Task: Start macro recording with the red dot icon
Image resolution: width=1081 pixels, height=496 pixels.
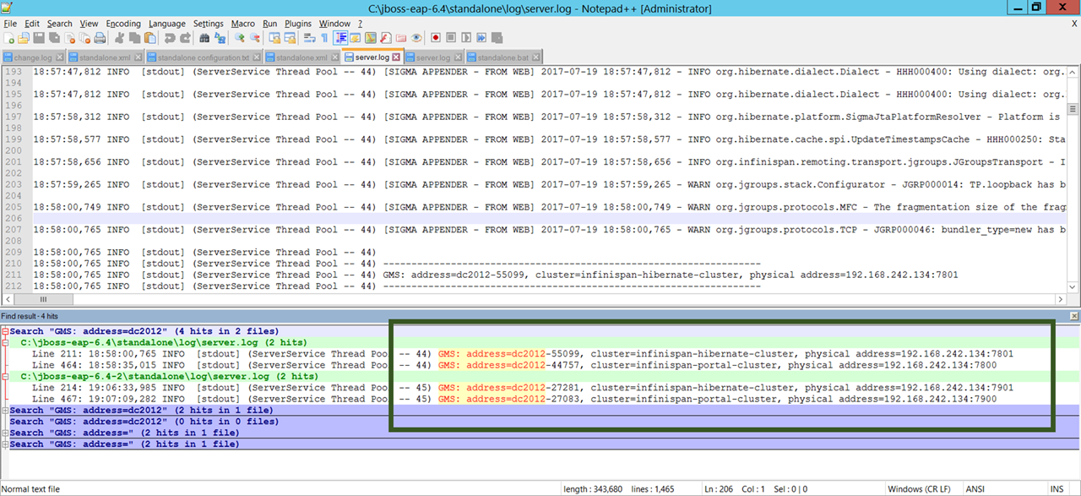Action: (437, 38)
